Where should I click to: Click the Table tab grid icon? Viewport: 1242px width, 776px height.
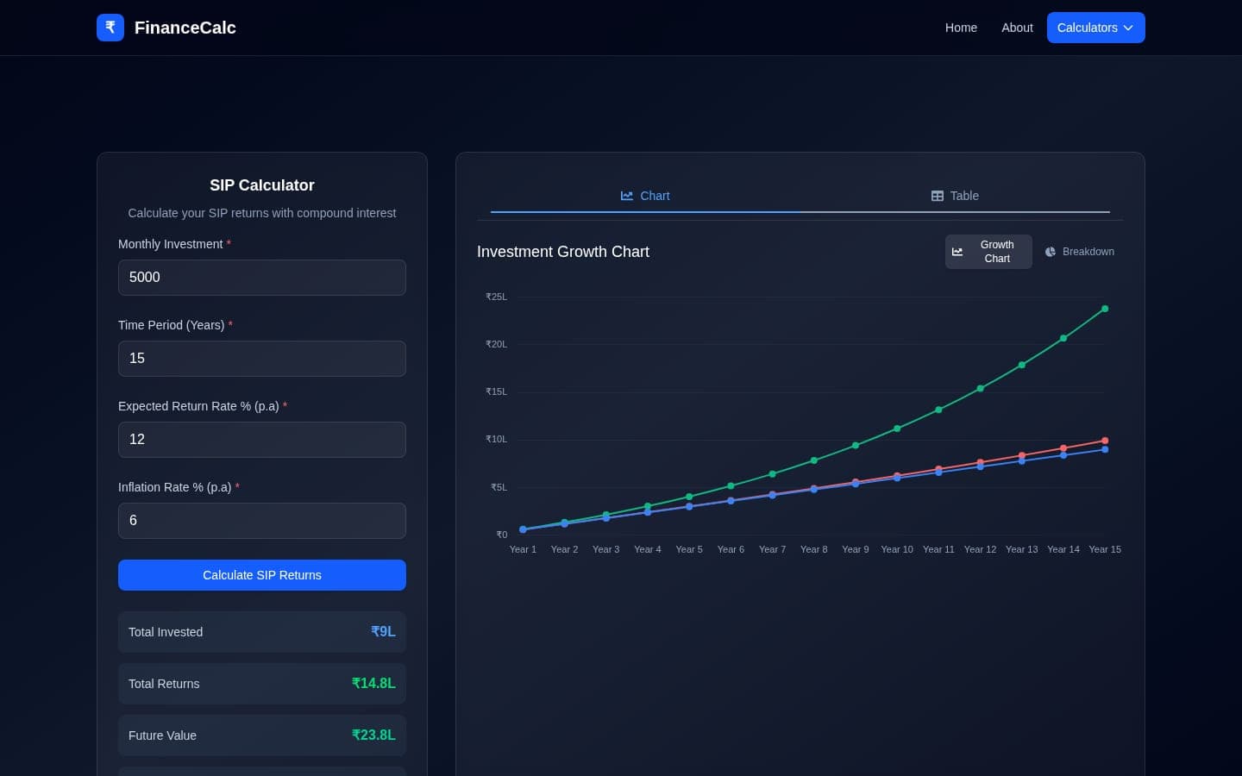tap(938, 196)
